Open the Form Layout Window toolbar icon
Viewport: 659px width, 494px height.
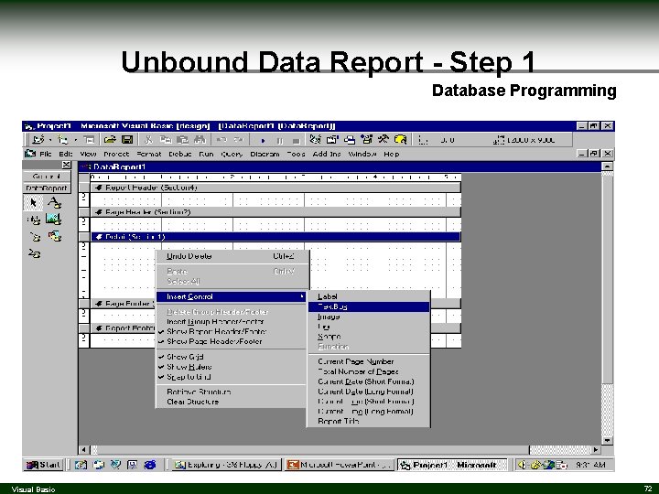pos(350,139)
